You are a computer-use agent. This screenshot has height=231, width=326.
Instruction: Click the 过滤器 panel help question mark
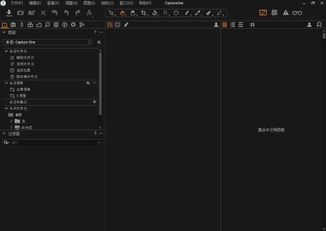(95, 133)
